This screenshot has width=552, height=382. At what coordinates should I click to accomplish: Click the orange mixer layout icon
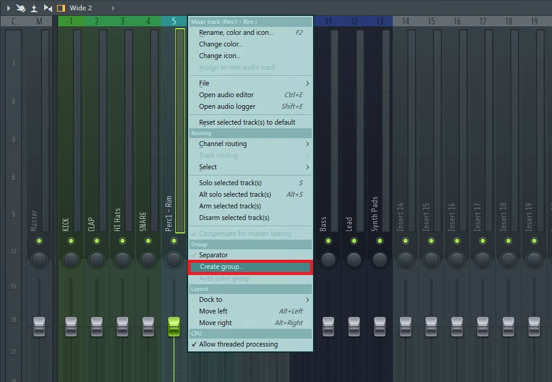[x=61, y=8]
